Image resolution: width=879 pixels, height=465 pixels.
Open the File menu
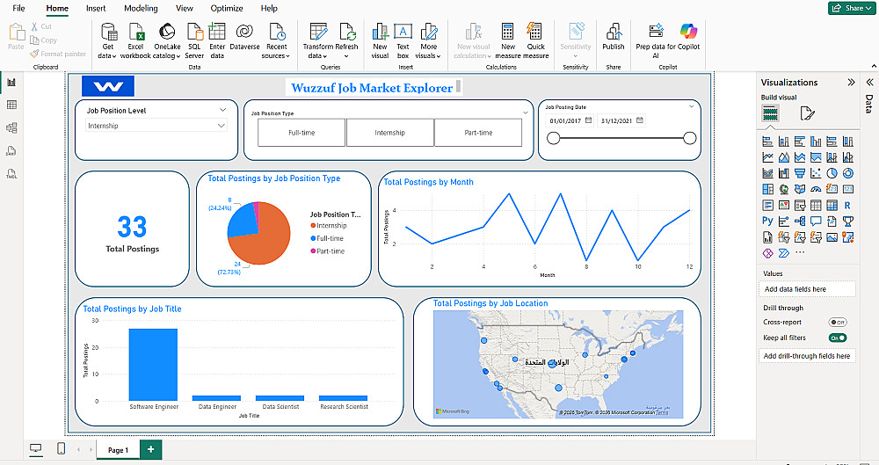(x=18, y=9)
